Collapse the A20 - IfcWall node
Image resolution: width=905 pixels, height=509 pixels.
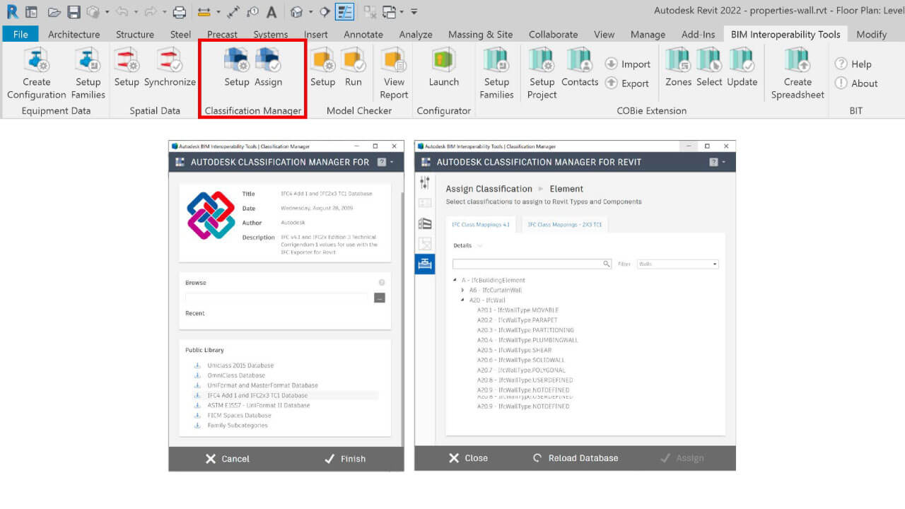tap(463, 300)
